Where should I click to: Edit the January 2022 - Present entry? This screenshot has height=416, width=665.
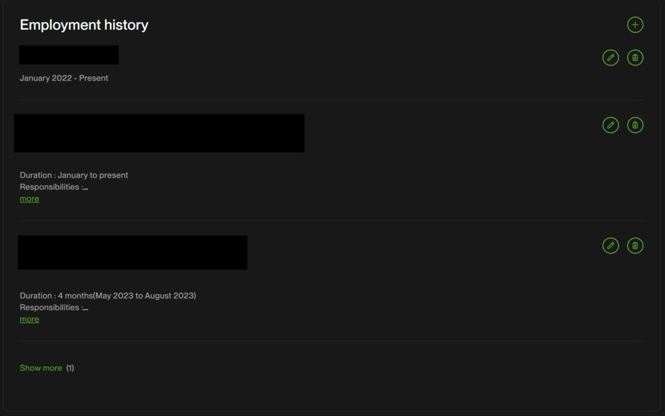[610, 58]
